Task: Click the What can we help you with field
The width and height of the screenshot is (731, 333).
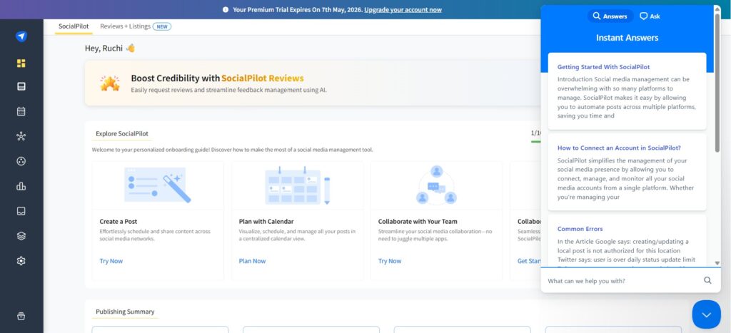Action: click(622, 281)
